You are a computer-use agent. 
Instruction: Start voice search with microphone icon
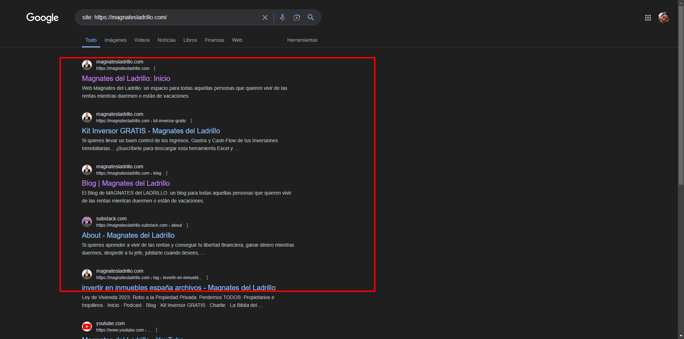[x=283, y=17]
